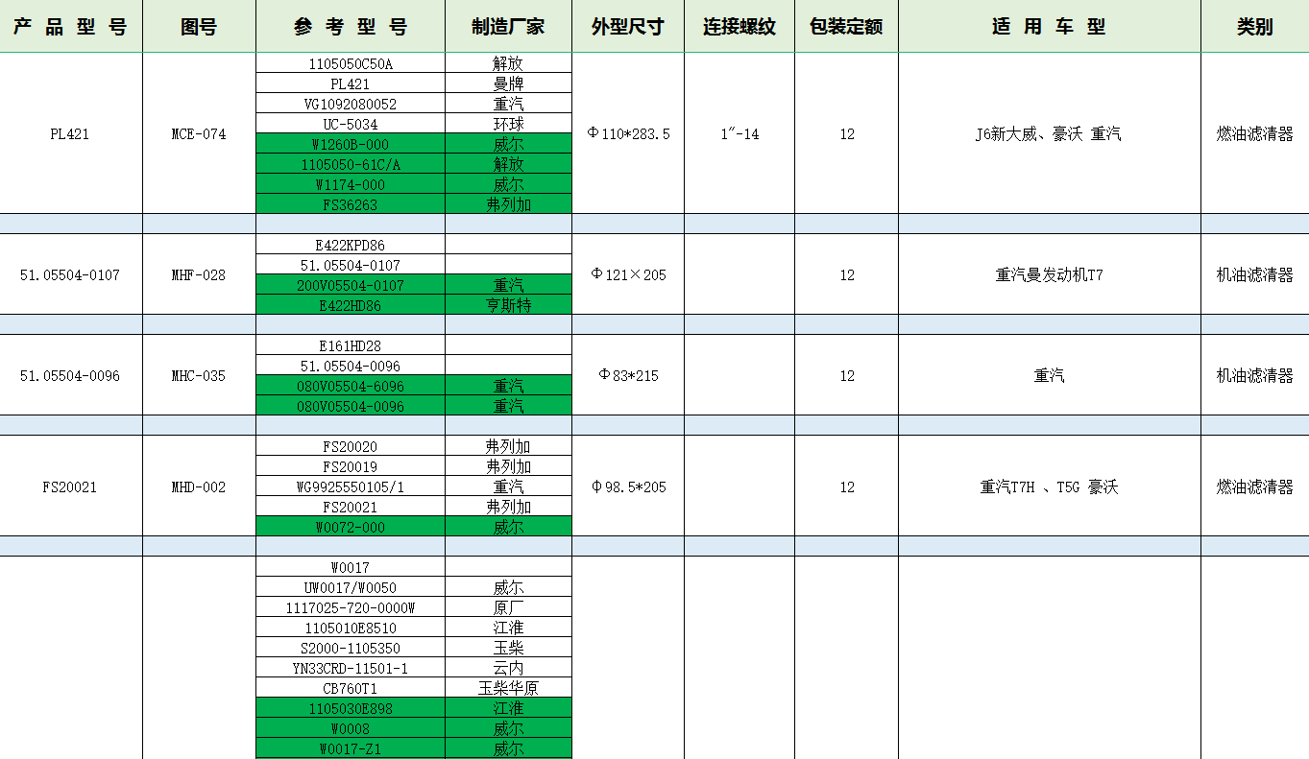Click the 曼牌 manufacturer cell

pos(508,83)
